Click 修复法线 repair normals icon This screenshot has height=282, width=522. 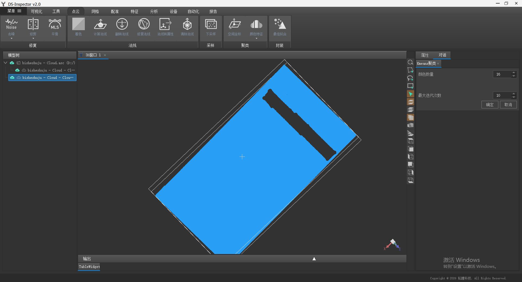click(x=144, y=27)
